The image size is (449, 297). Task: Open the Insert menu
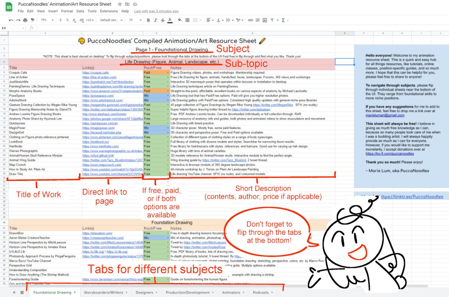tap(53, 11)
